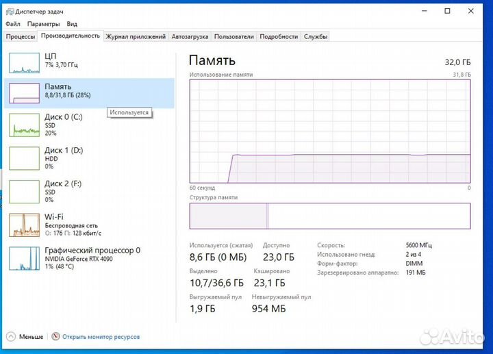This screenshot has height=354, width=493.
Task: Click the 8,6 ГБ (0 МБ) in-use value
Action: pyautogui.click(x=218, y=257)
